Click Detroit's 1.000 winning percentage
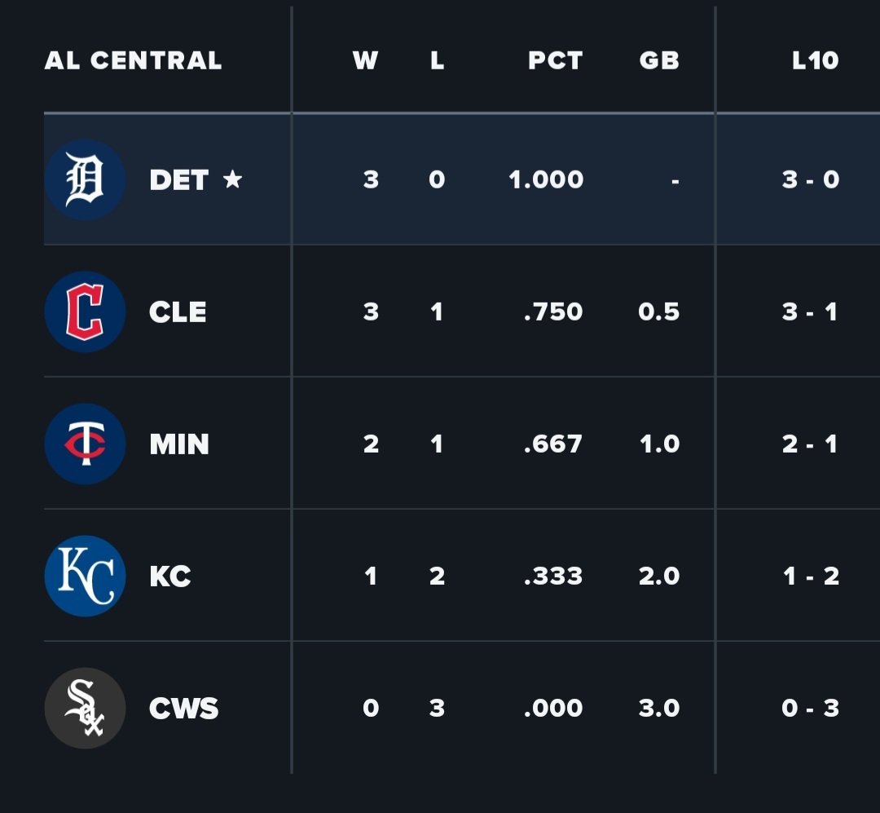880x813 pixels. (546, 179)
